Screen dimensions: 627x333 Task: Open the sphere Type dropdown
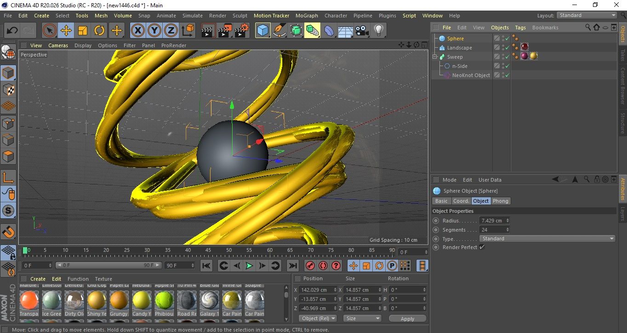coord(547,239)
